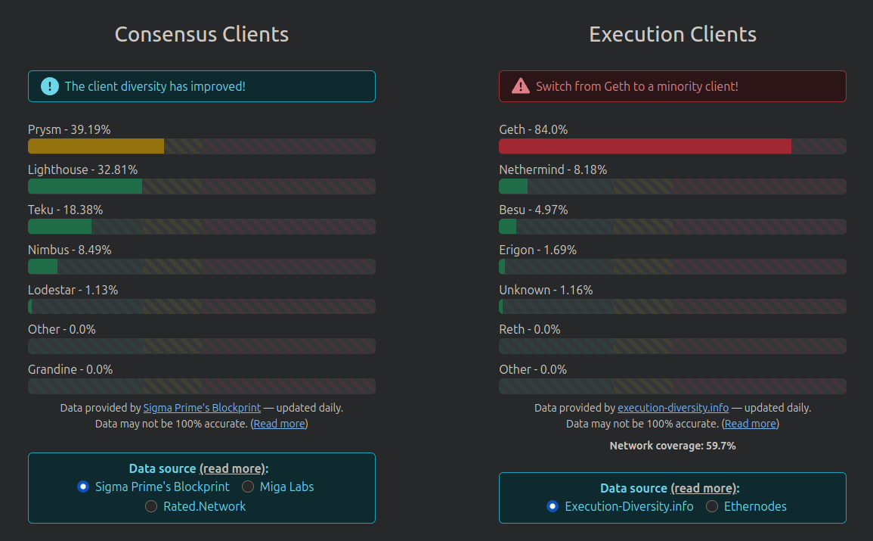Select the Miga Labs data source

248,487
